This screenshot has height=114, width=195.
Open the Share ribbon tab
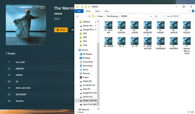(x=97, y=11)
